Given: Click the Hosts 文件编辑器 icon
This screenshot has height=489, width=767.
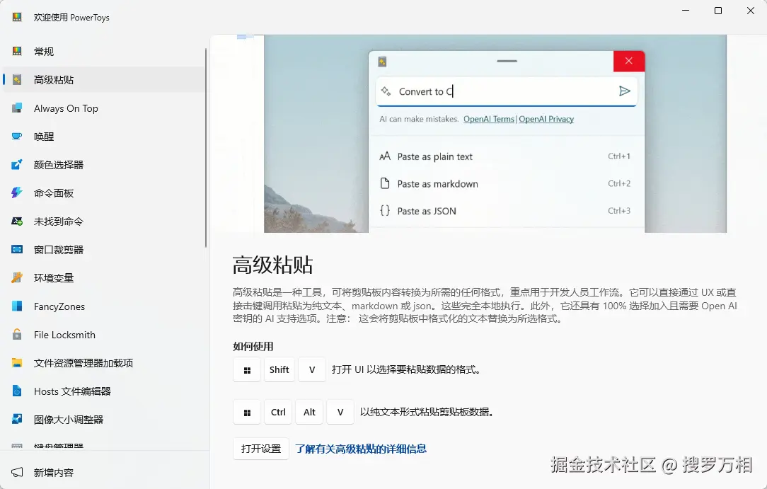Looking at the screenshot, I should pyautogui.click(x=17, y=391).
